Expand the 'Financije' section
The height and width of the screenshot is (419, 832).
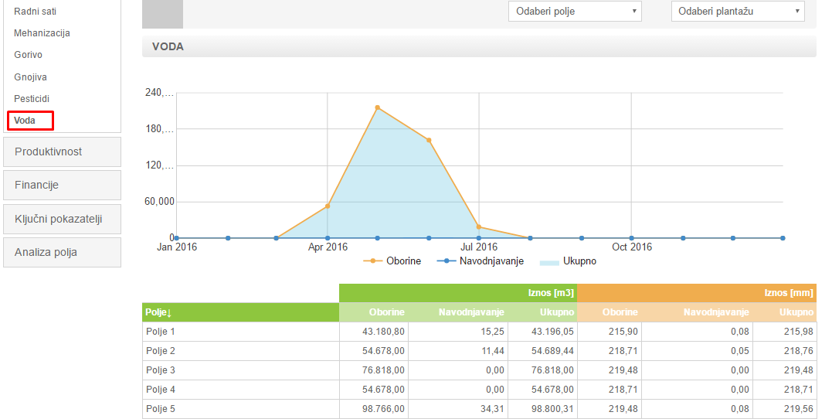tap(62, 185)
